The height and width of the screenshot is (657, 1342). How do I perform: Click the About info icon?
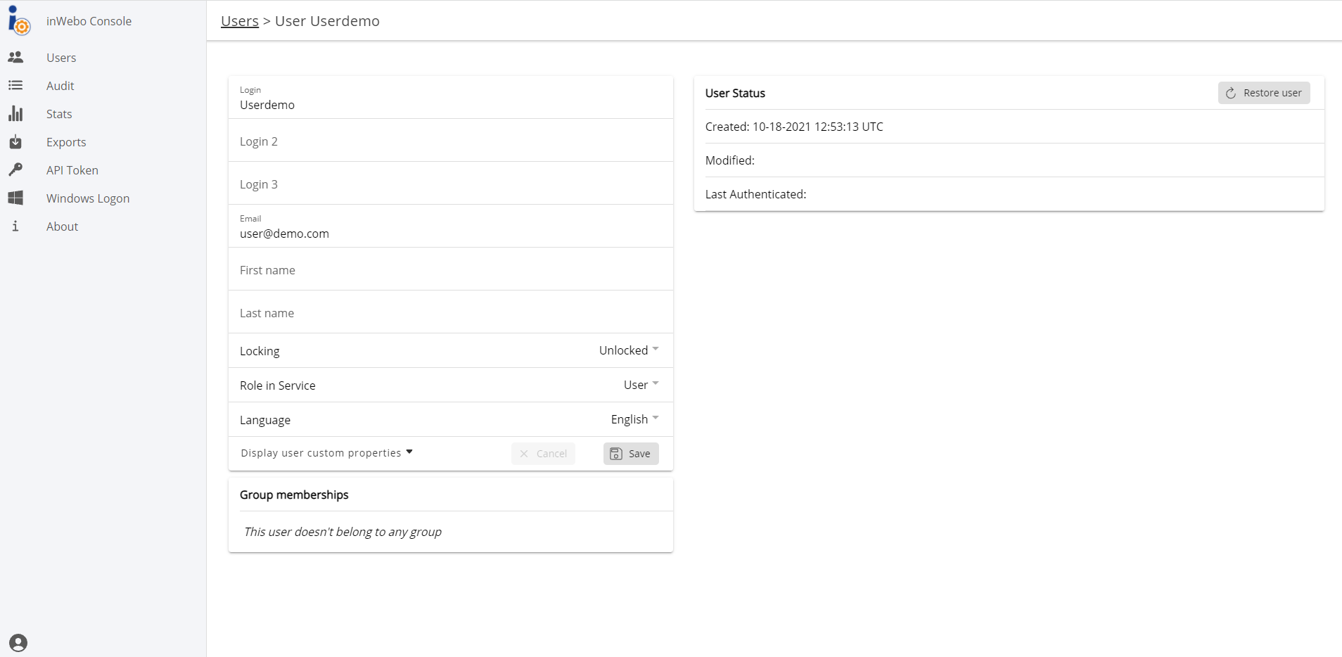(x=15, y=226)
